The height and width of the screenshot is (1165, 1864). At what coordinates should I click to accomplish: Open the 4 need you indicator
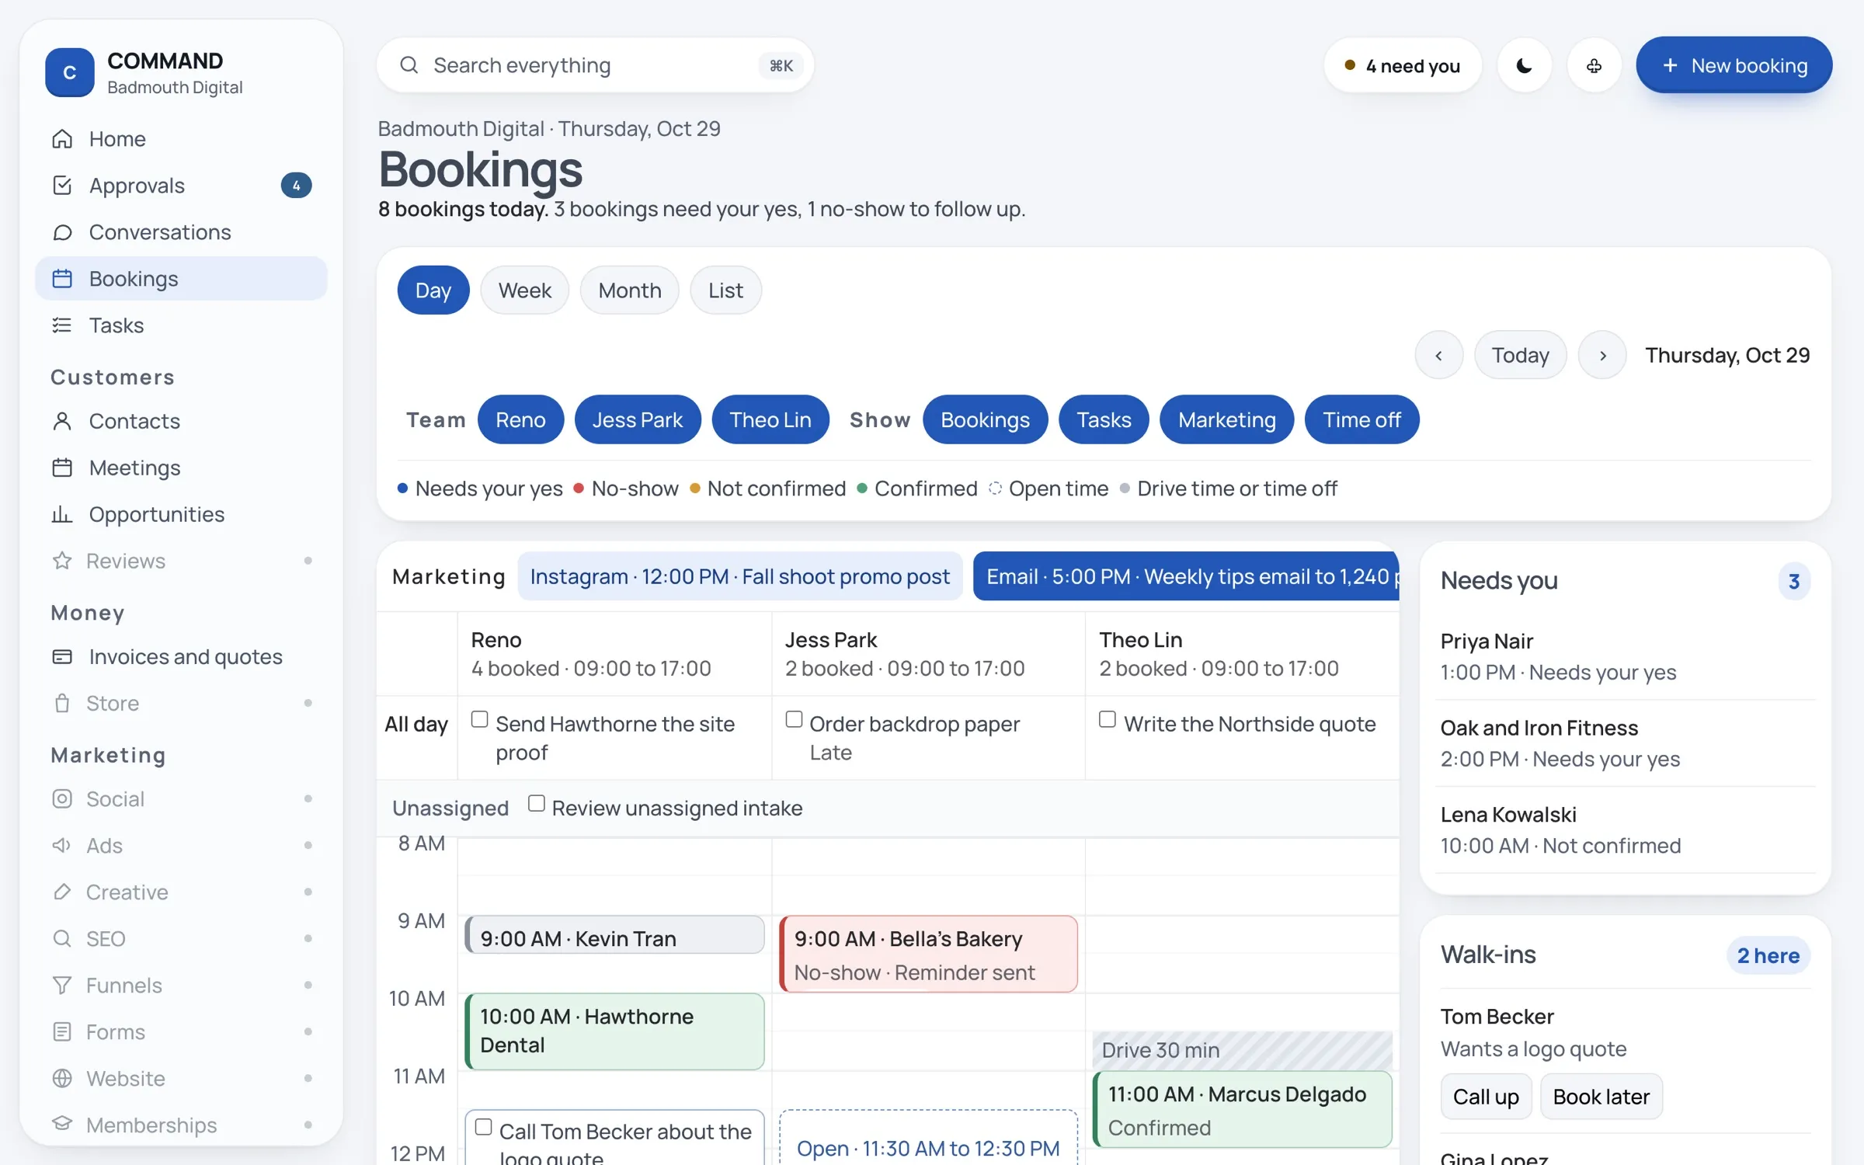1403,66
